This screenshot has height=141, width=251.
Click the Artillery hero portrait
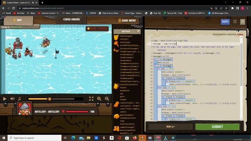click(x=24, y=109)
